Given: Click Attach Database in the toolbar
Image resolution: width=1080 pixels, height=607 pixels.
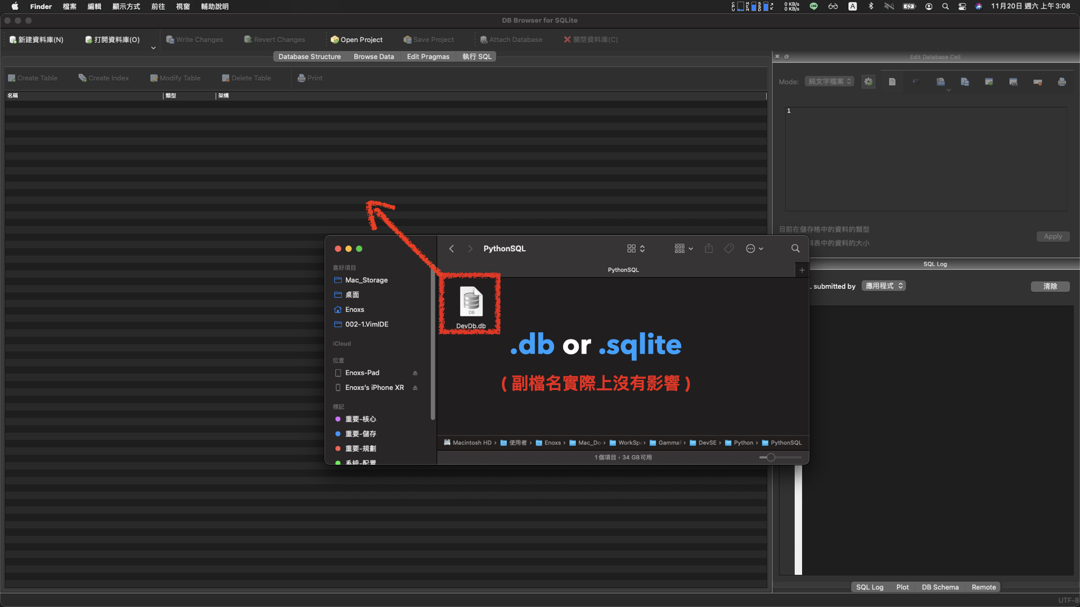Looking at the screenshot, I should click(x=511, y=39).
